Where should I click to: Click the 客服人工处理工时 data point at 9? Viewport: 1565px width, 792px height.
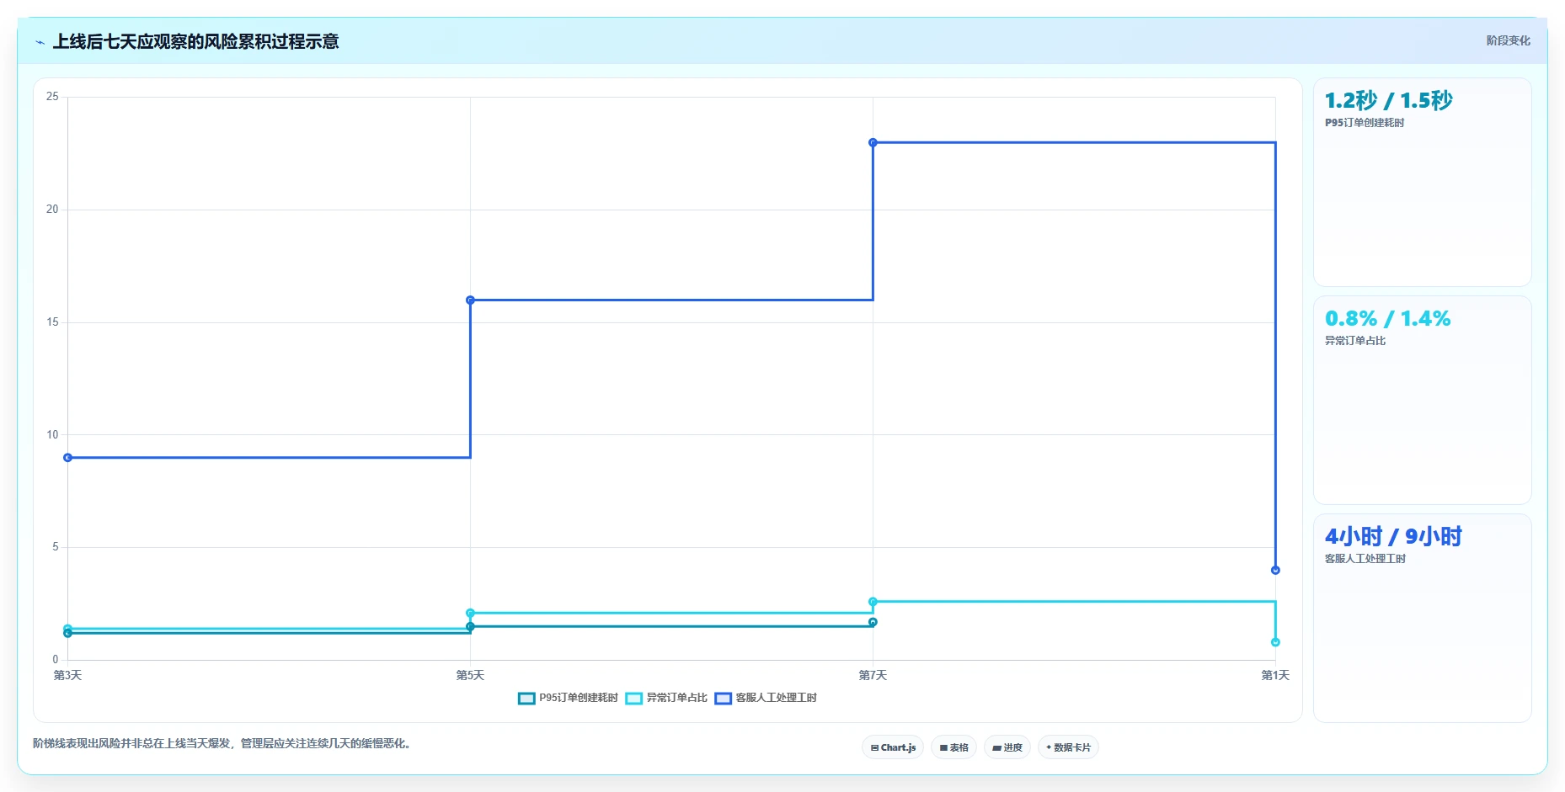pos(67,458)
